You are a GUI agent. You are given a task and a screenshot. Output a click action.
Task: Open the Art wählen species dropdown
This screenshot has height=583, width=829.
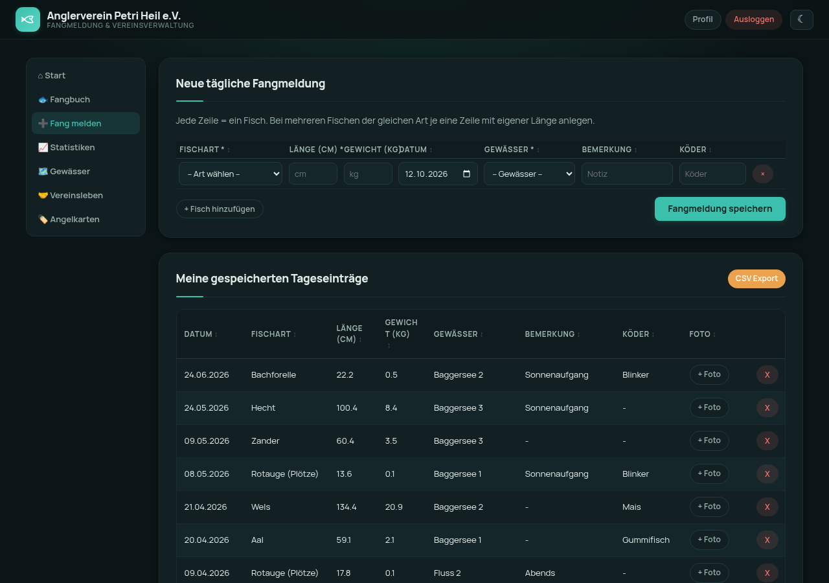[x=231, y=174]
